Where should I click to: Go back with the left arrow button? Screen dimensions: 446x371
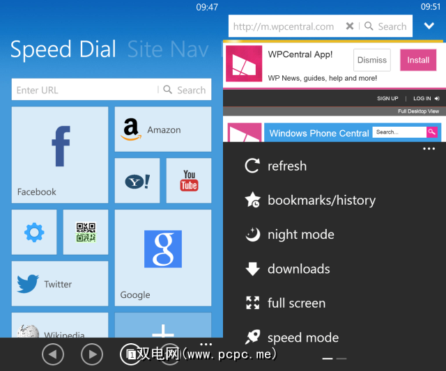pyautogui.click(x=53, y=354)
